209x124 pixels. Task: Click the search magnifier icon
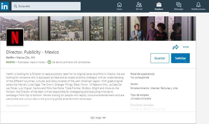click(x=15, y=6)
